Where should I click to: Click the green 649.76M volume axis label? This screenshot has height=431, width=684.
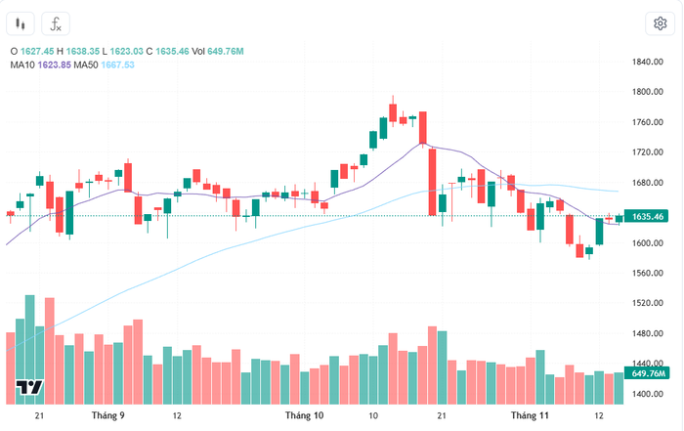(648, 373)
